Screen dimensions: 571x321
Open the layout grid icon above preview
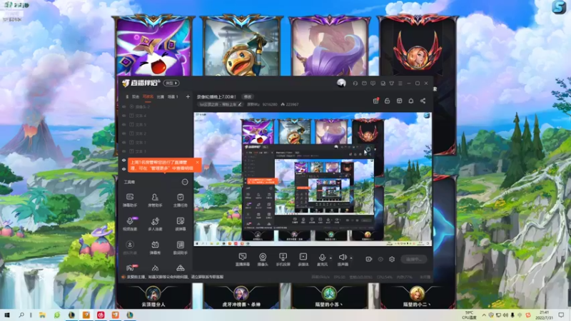tap(399, 101)
